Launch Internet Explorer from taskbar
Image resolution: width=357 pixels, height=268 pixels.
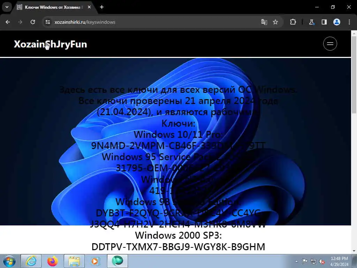[x=31, y=261]
